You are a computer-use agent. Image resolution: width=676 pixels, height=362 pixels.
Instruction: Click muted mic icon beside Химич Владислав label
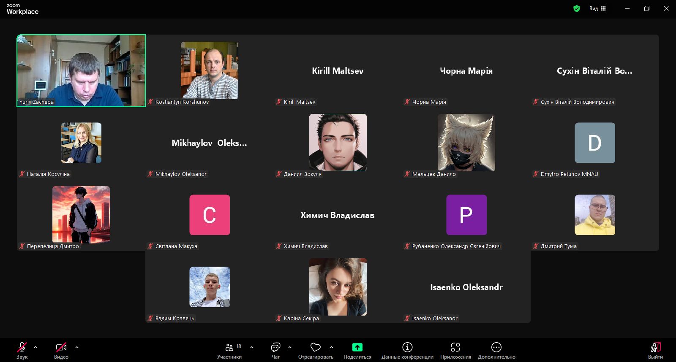(279, 246)
